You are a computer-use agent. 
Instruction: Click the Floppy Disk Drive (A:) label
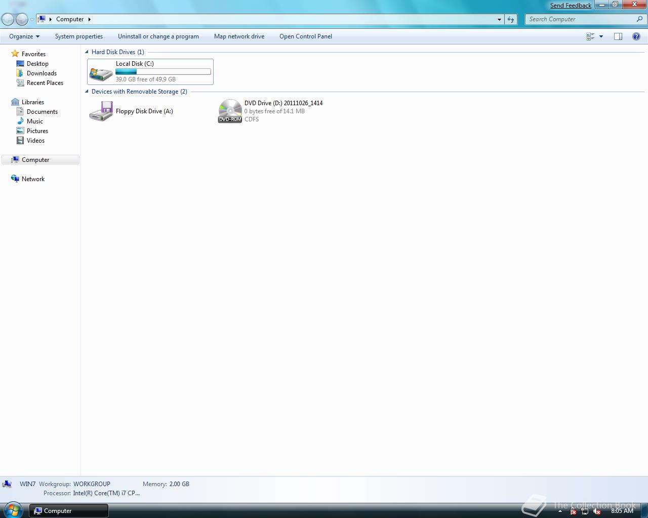coord(144,111)
